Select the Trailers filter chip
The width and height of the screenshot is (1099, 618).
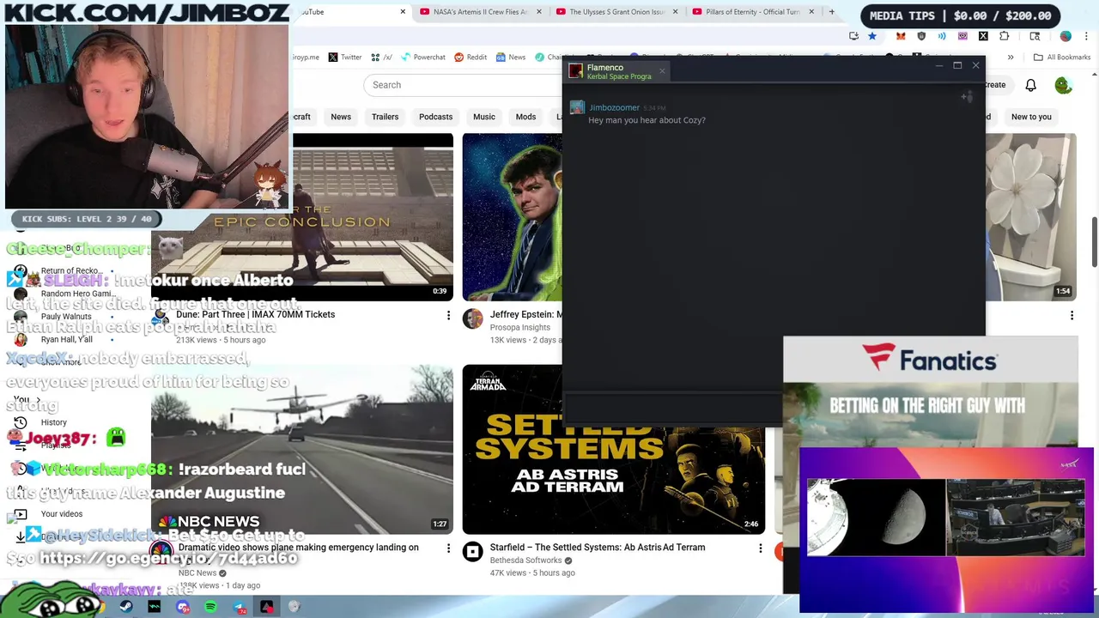coord(385,117)
